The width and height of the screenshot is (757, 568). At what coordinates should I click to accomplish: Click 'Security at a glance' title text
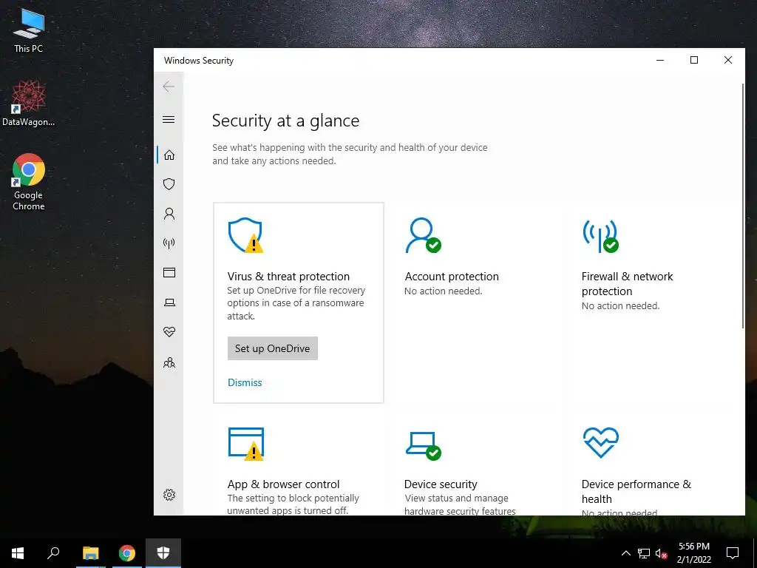tap(286, 121)
